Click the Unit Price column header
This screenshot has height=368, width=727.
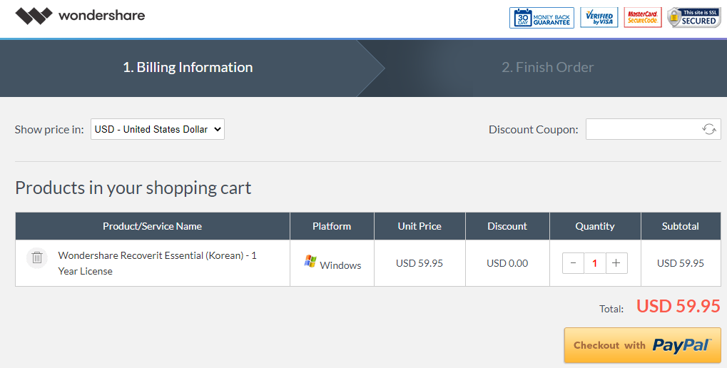pos(420,226)
